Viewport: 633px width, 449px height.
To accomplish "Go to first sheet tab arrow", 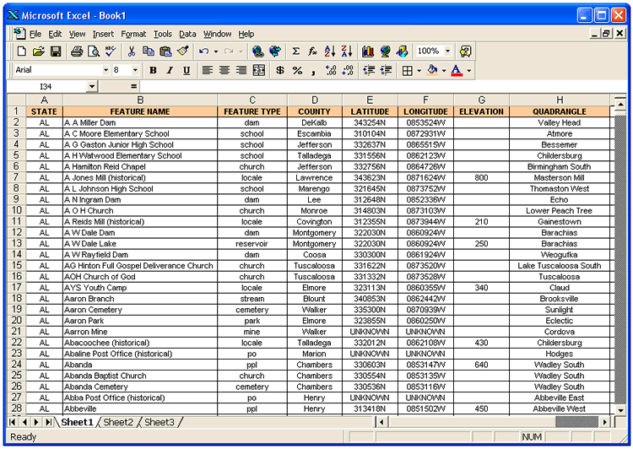I will tap(13, 422).
